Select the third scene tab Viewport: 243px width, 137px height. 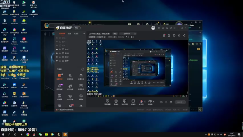click(x=76, y=34)
